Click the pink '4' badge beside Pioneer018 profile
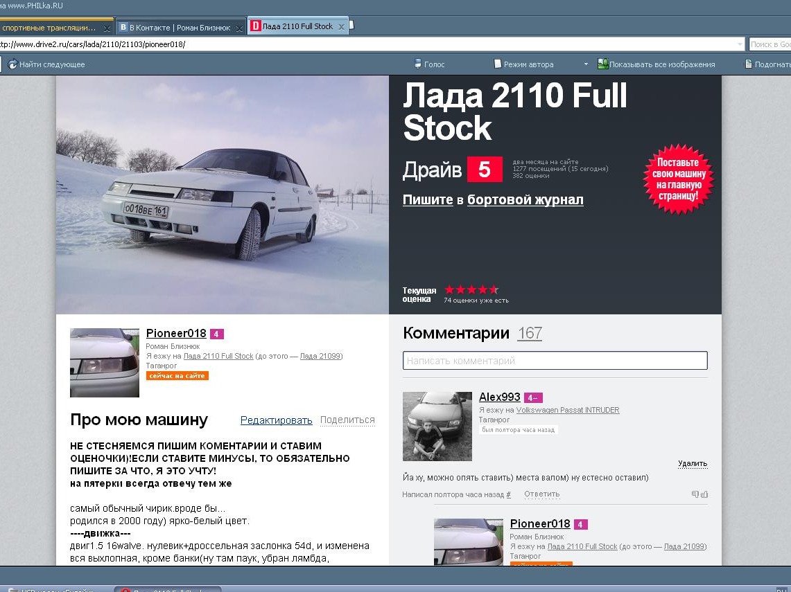The image size is (791, 592). pyautogui.click(x=217, y=334)
